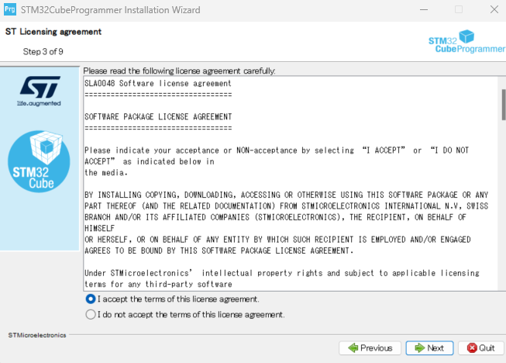This screenshot has width=506, height=363.
Task: Click the license scrollbar up arrow
Action: click(501, 78)
